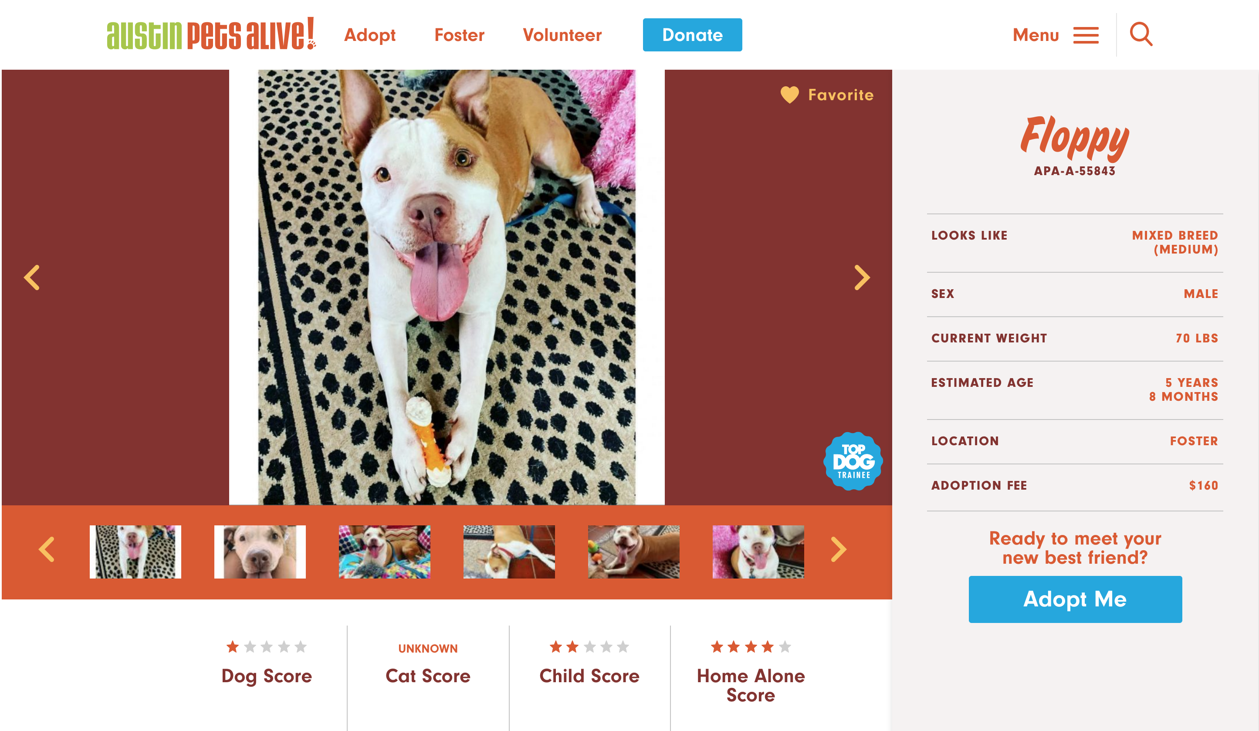
Task: Go to the Volunteer page
Action: (562, 35)
